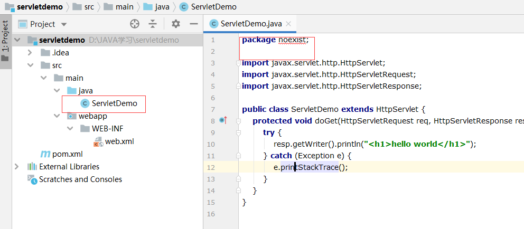Click the java source folder icon
This screenshot has width=524, height=229.
[x=71, y=91]
